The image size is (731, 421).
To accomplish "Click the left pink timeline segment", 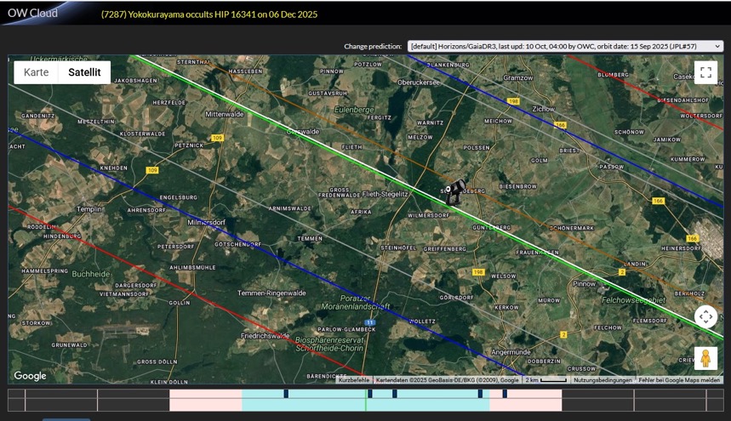I will pos(205,401).
